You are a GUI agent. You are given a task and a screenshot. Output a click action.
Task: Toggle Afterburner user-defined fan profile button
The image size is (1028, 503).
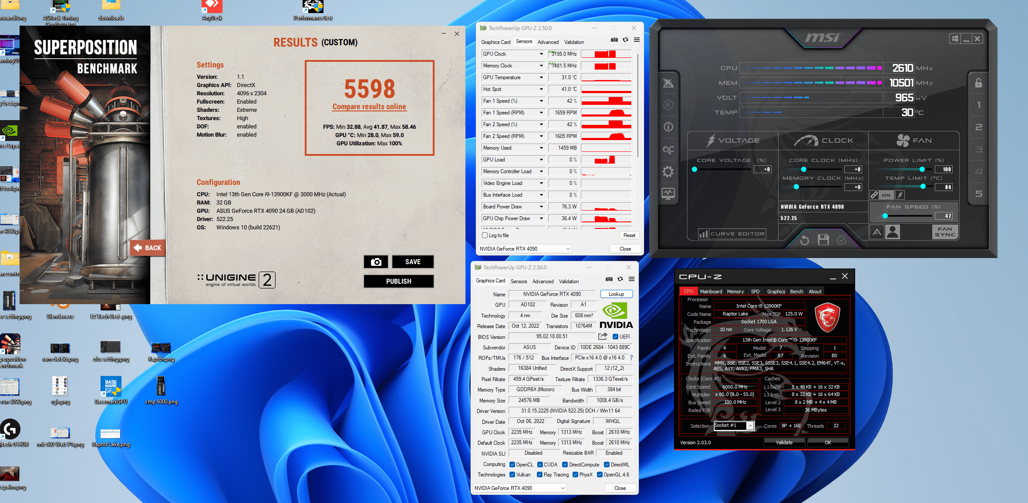893,232
